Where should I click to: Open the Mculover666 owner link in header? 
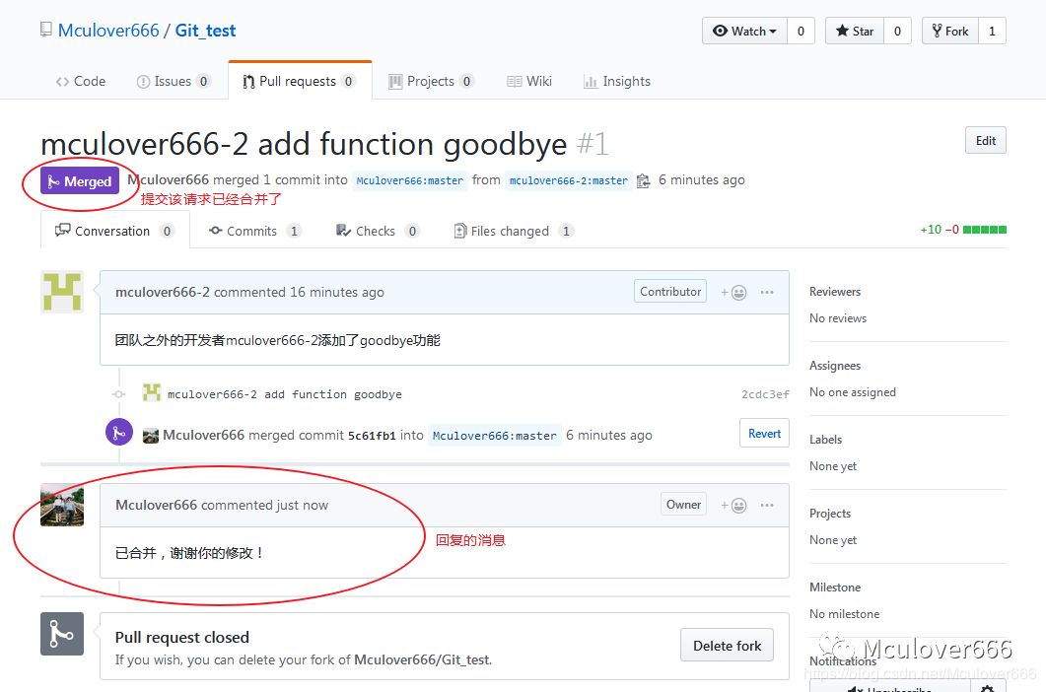pyautogui.click(x=108, y=31)
